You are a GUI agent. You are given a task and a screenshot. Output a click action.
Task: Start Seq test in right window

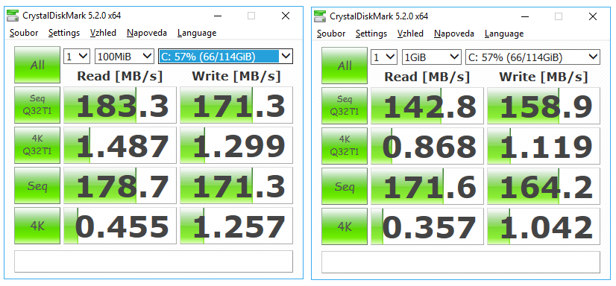click(345, 186)
